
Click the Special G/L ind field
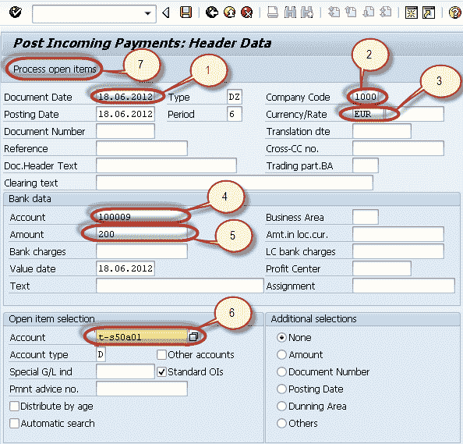pos(125,371)
